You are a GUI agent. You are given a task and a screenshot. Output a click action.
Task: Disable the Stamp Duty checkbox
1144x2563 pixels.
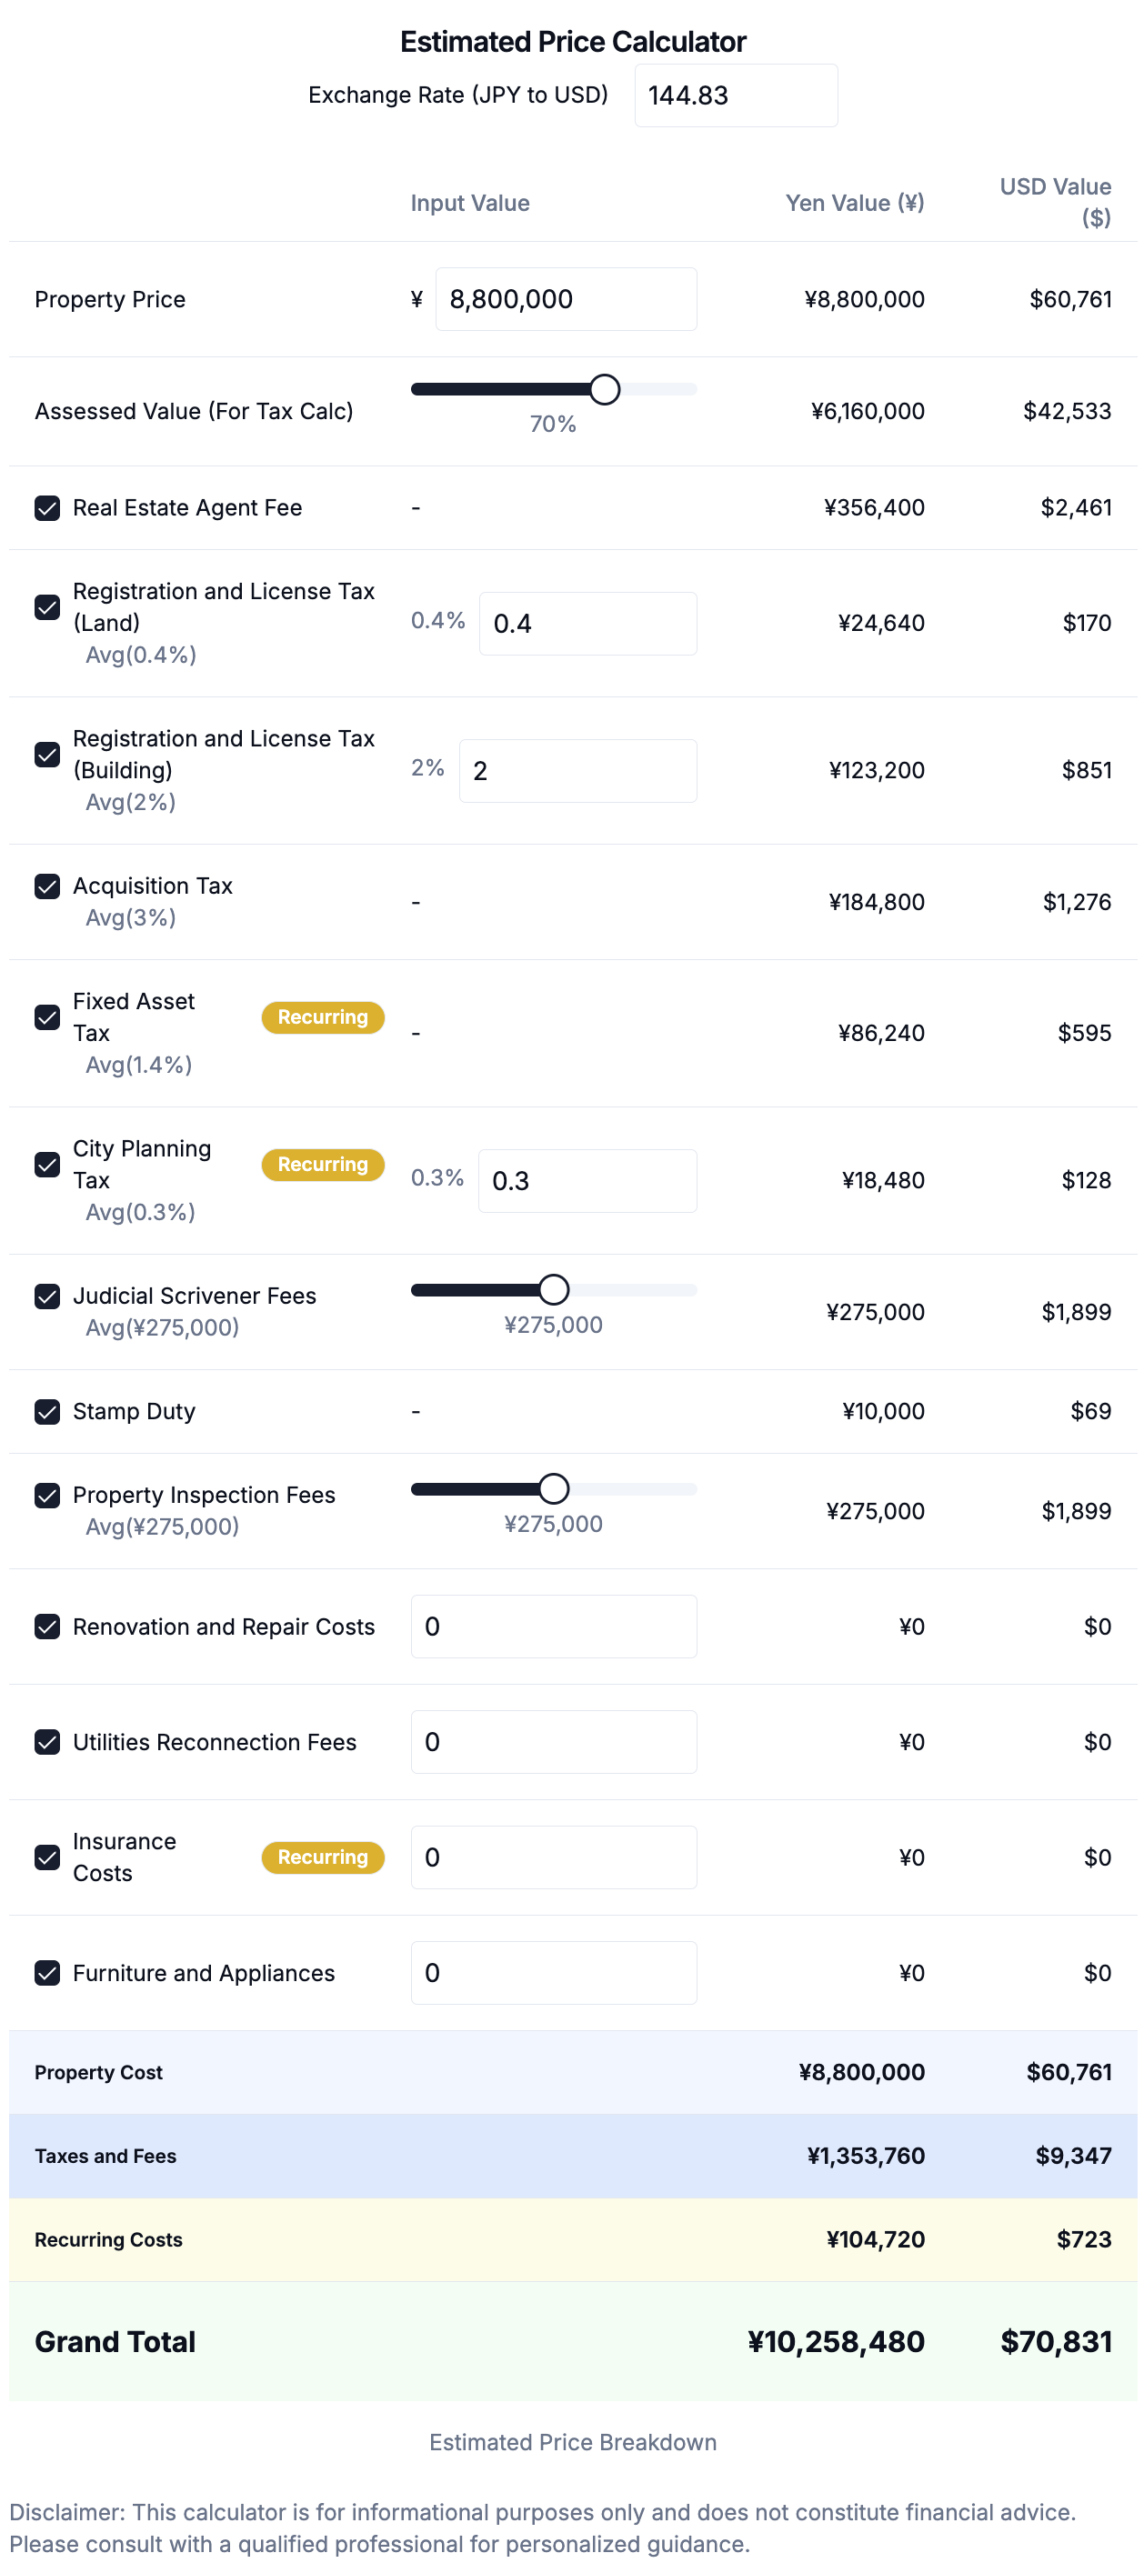[46, 1411]
